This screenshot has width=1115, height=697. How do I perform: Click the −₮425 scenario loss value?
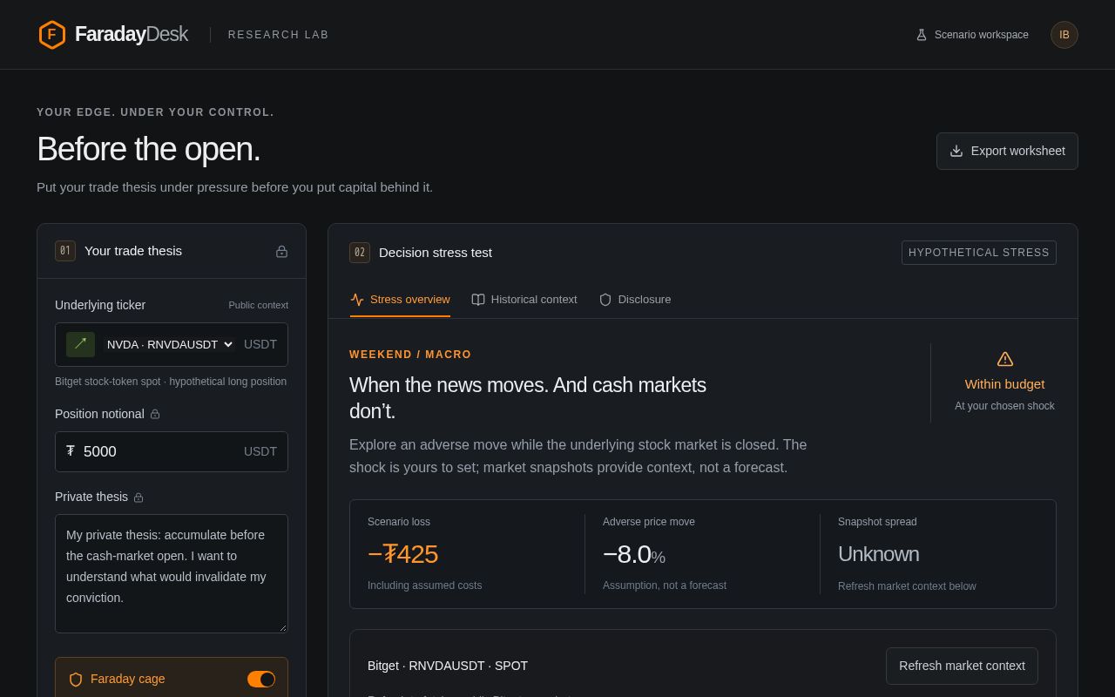pyautogui.click(x=402, y=554)
